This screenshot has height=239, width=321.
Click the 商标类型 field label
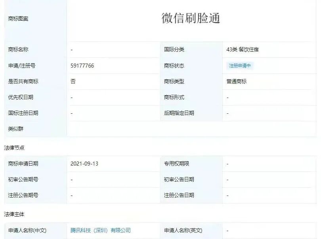(x=174, y=81)
